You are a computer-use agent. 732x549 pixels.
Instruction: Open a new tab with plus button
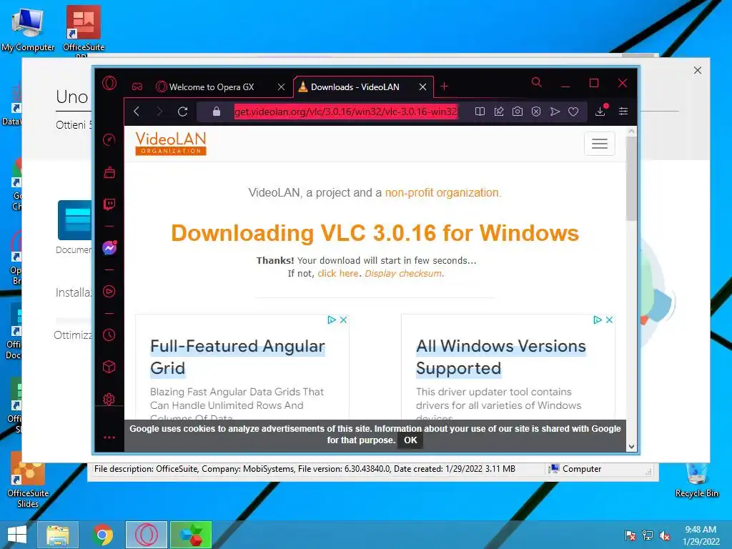coord(445,86)
